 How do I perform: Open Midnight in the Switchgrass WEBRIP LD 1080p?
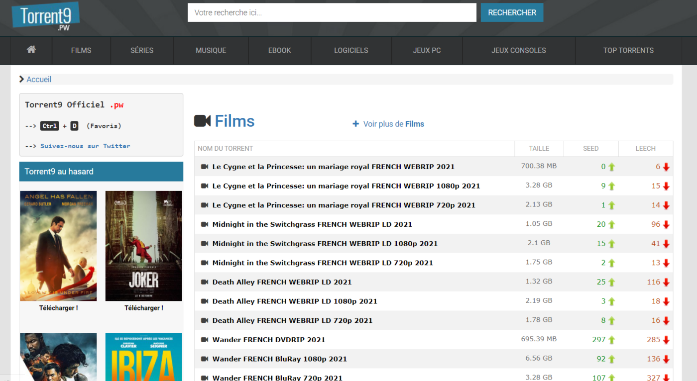coord(325,243)
